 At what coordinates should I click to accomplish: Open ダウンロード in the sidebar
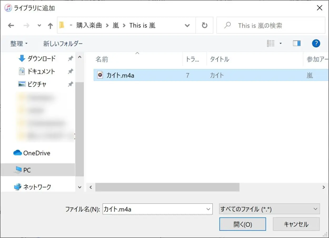pyautogui.click(x=42, y=59)
